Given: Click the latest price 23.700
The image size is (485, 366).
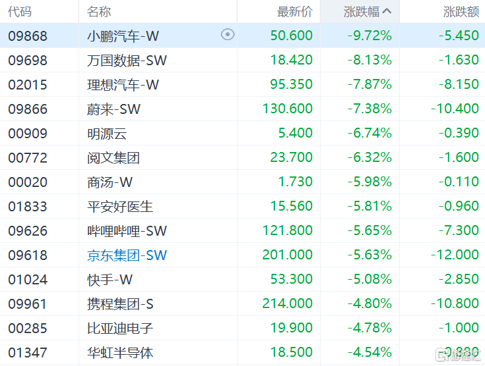Looking at the screenshot, I should pyautogui.click(x=292, y=157).
